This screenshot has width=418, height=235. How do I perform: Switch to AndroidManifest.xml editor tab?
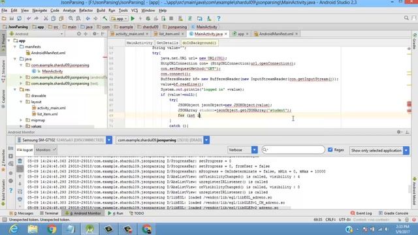coord(276,34)
